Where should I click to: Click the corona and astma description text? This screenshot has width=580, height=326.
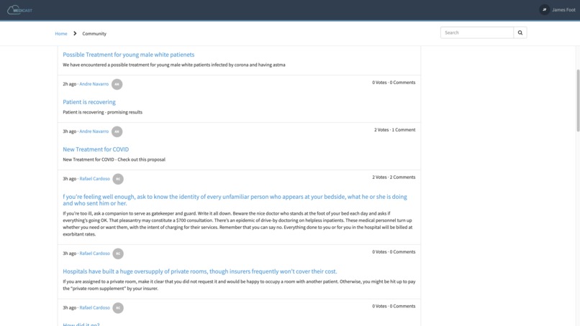pos(174,65)
